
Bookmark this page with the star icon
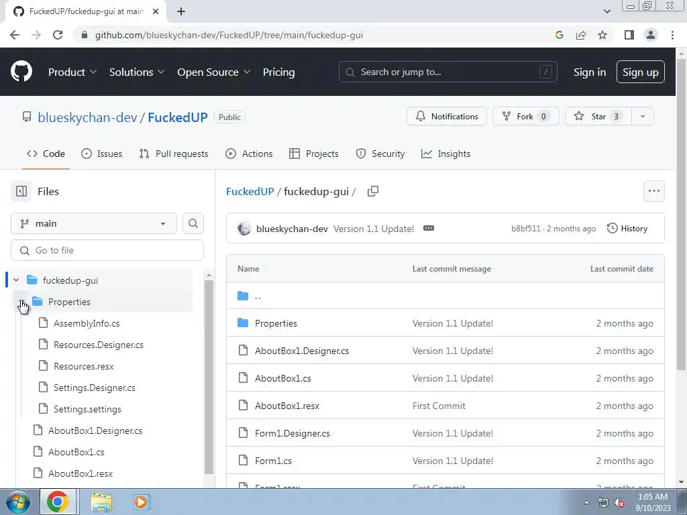pos(602,35)
